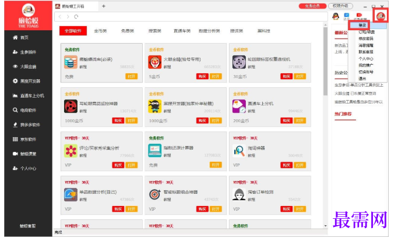Click the red video camera icon

tap(359, 16)
